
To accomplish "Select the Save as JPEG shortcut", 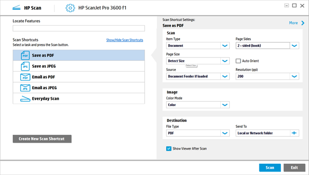I will pos(79,66).
